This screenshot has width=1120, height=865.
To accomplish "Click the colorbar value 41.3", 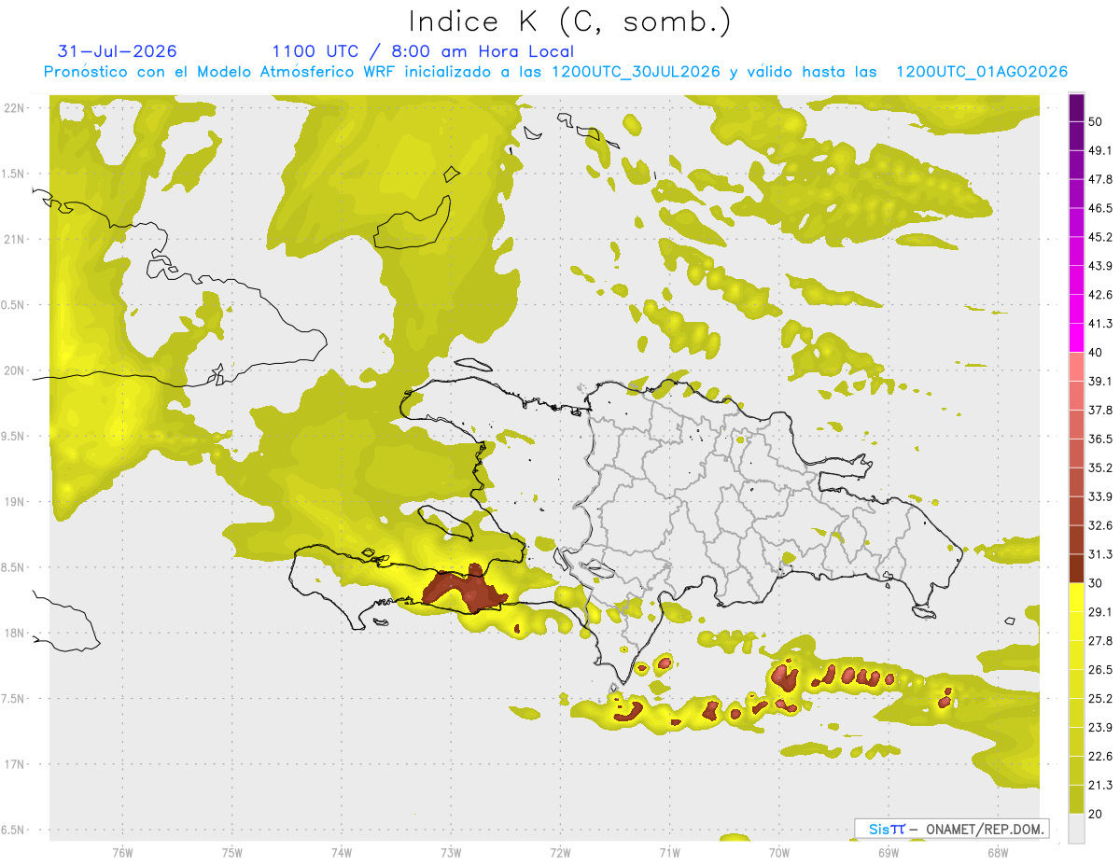I will 1100,324.
